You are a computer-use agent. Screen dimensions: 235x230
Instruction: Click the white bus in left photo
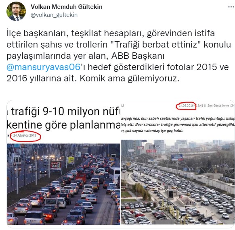[x=115, y=174]
